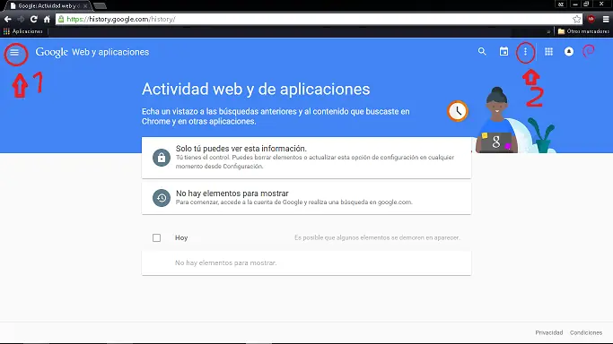The height and width of the screenshot is (344, 613).
Task: Click the Google logo in header
Action: pos(51,52)
